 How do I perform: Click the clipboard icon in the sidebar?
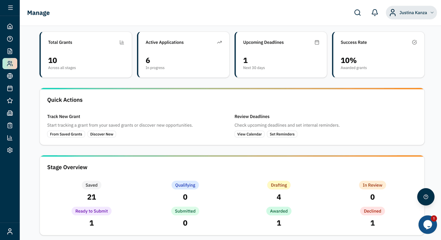click(x=10, y=125)
